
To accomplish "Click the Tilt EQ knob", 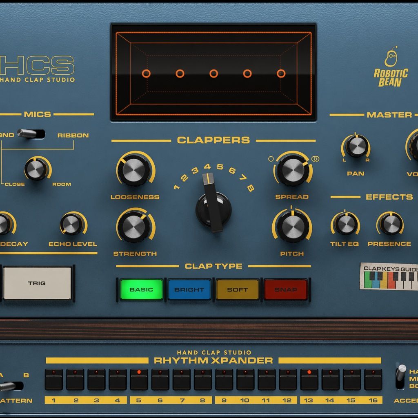I will (x=345, y=224).
